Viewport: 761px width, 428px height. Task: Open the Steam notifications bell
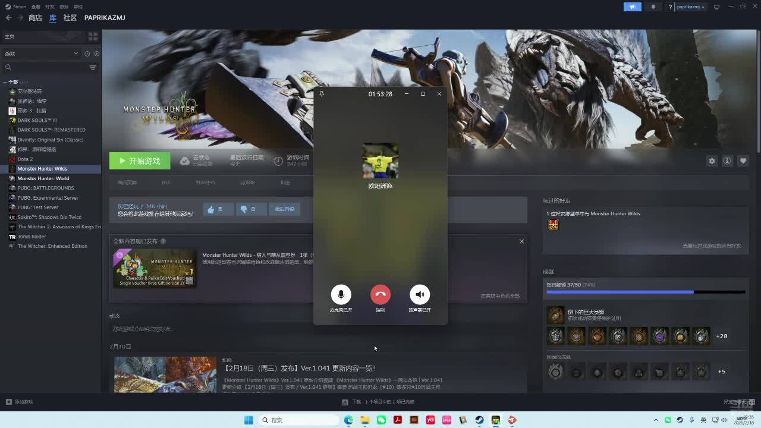[x=653, y=7]
